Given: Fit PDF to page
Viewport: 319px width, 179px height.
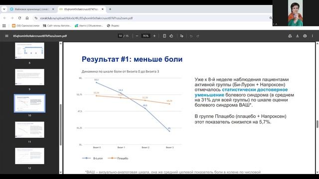Looking at the screenshot, I should [x=164, y=36].
